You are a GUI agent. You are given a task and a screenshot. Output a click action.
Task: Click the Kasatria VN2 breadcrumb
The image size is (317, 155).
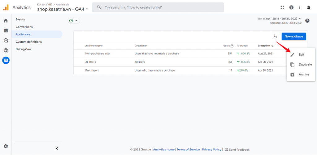[45, 4]
